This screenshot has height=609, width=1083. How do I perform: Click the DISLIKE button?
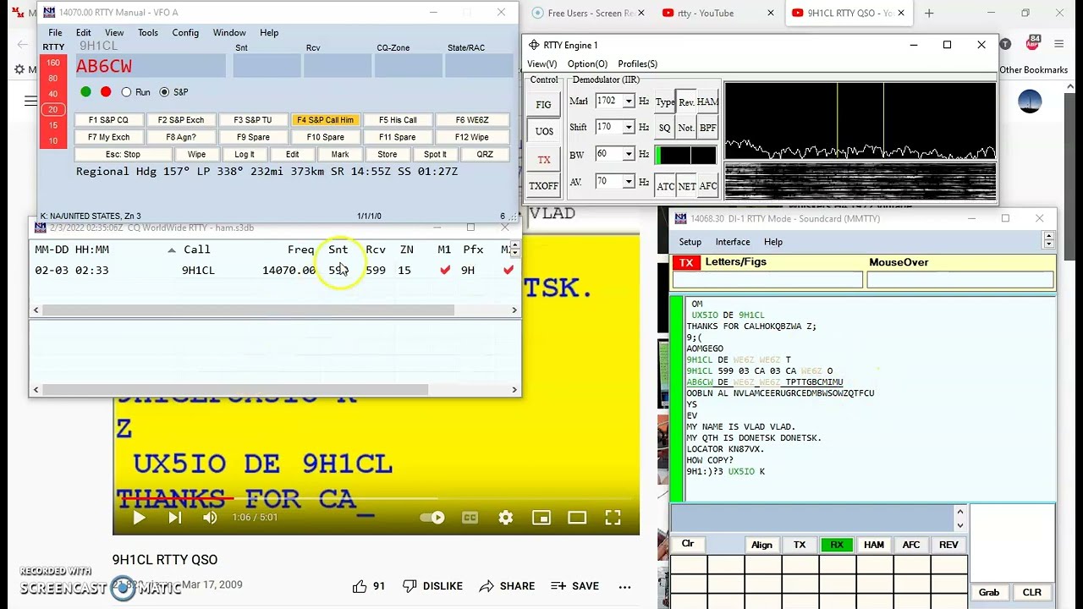433,586
